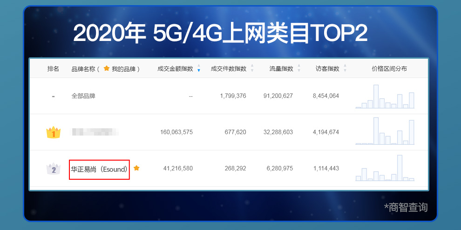
Task: Select value 32,288,603
Action: [x=278, y=132]
